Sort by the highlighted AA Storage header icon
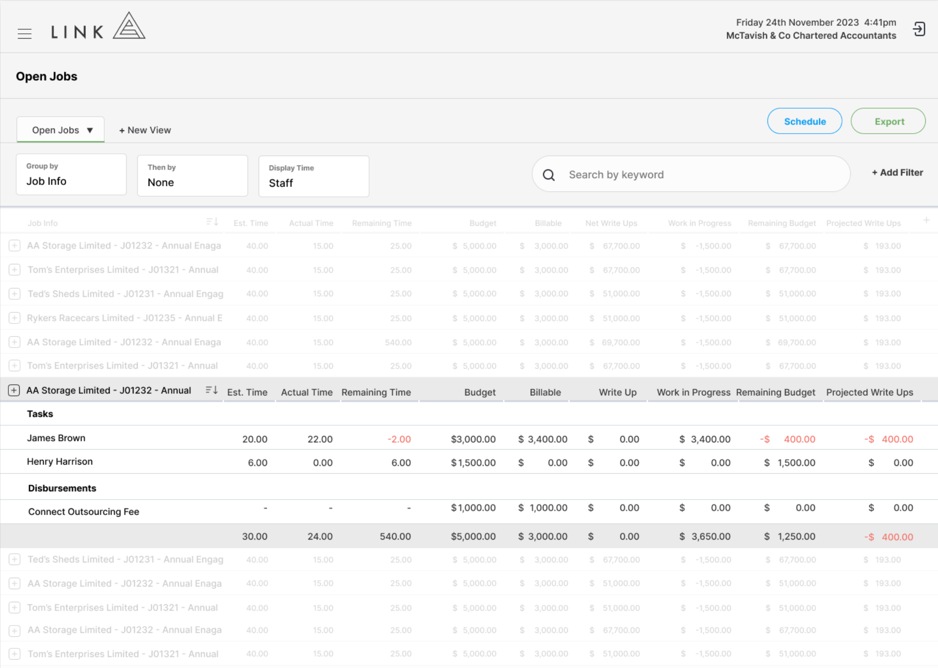Image resolution: width=938 pixels, height=668 pixels. pos(212,390)
